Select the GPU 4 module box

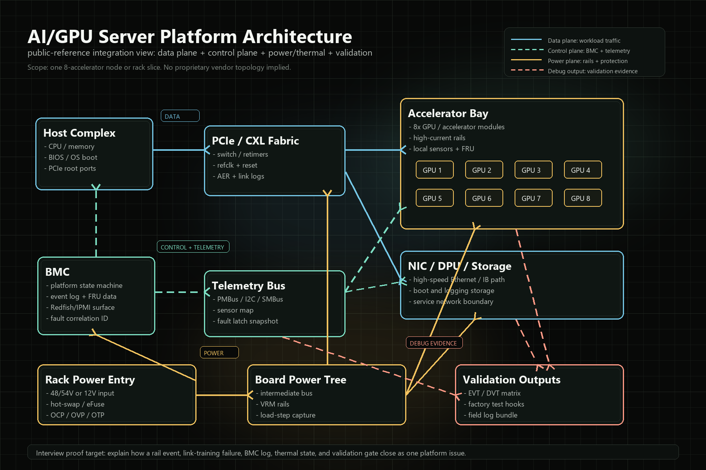[x=583, y=170]
